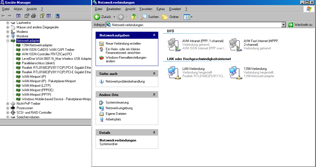Expand the Prozessoren tree node
The image size is (316, 167).
[x=8, y=108]
